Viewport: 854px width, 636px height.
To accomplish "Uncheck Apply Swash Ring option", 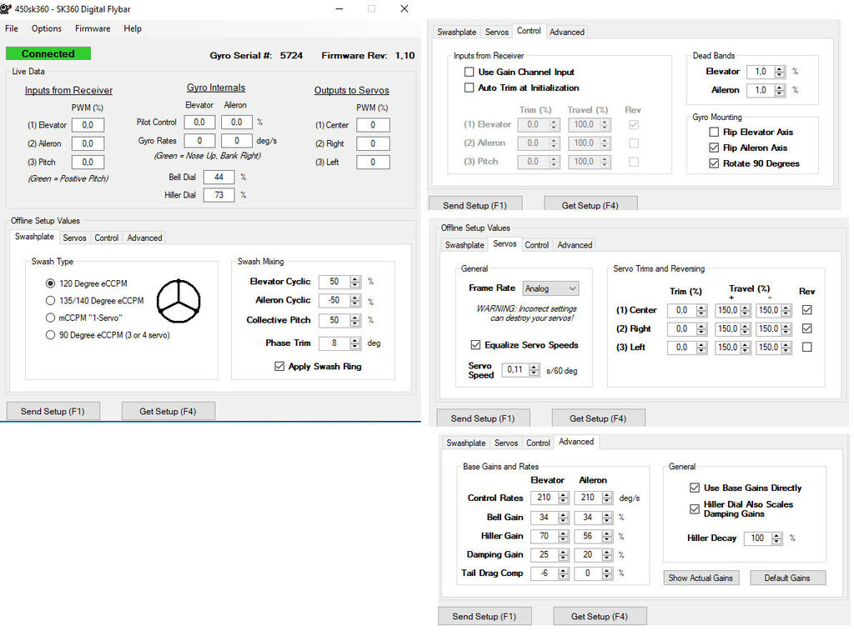I will pos(279,367).
